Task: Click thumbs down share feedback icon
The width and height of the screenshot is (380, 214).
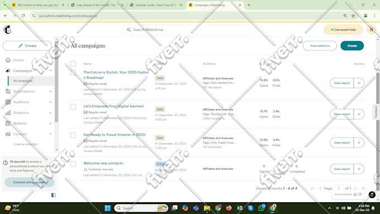Action: pyautogui.click(x=360, y=194)
